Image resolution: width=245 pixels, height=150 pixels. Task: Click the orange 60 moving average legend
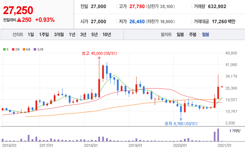tap(26, 50)
